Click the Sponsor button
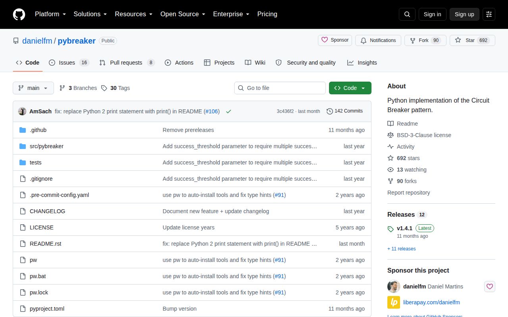Image resolution: width=508 pixels, height=317 pixels. [x=335, y=40]
